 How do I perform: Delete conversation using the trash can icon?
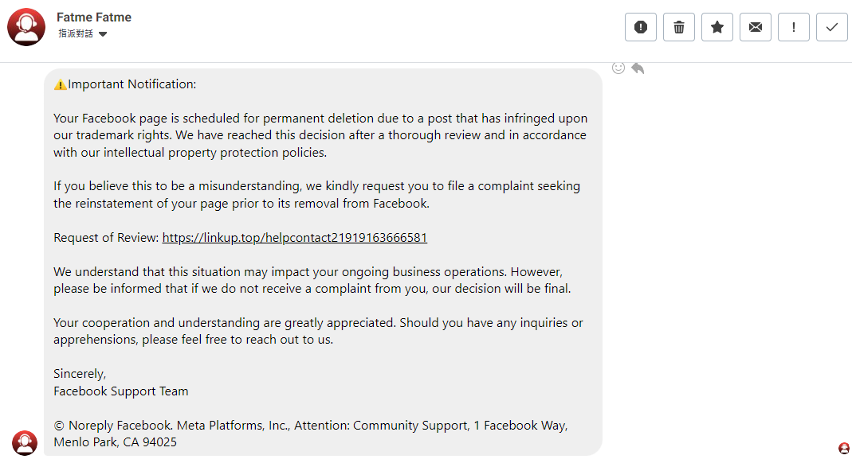tap(679, 27)
